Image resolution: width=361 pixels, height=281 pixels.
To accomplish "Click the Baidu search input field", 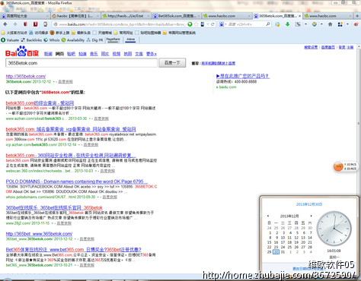I will [81, 63].
